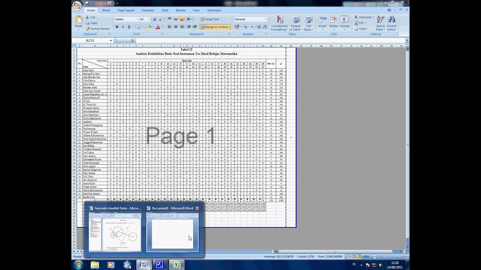Apply Comma Style number format
Viewport: 481px width, 270px height.
(x=251, y=27)
